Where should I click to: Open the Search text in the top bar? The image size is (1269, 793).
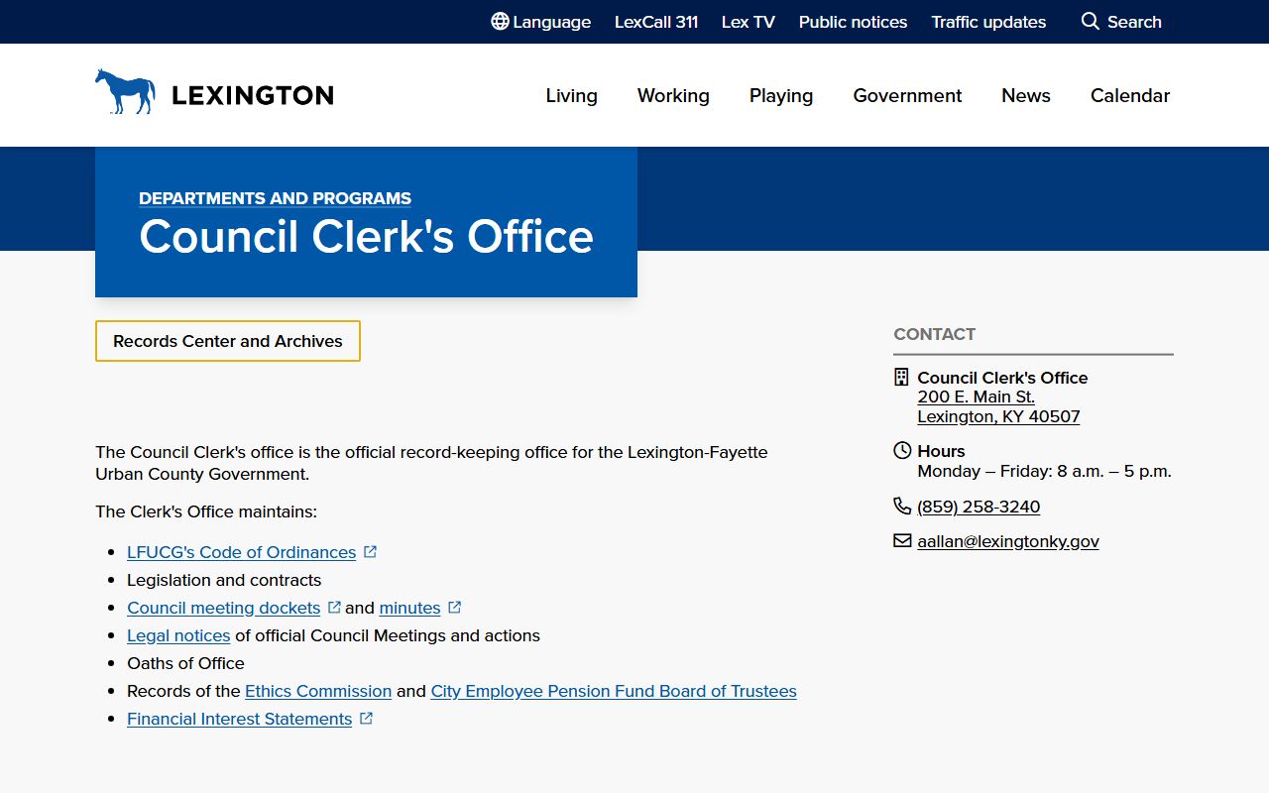1134,22
